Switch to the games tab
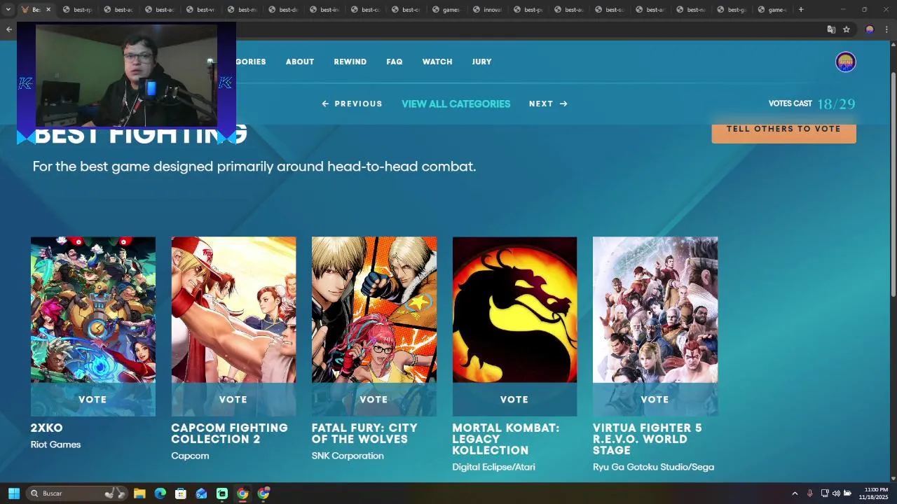Screen dimensions: 897x504 tap(446, 10)
